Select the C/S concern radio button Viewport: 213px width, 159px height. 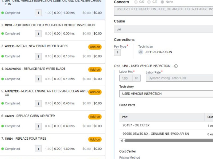pyautogui.click(x=136, y=2)
